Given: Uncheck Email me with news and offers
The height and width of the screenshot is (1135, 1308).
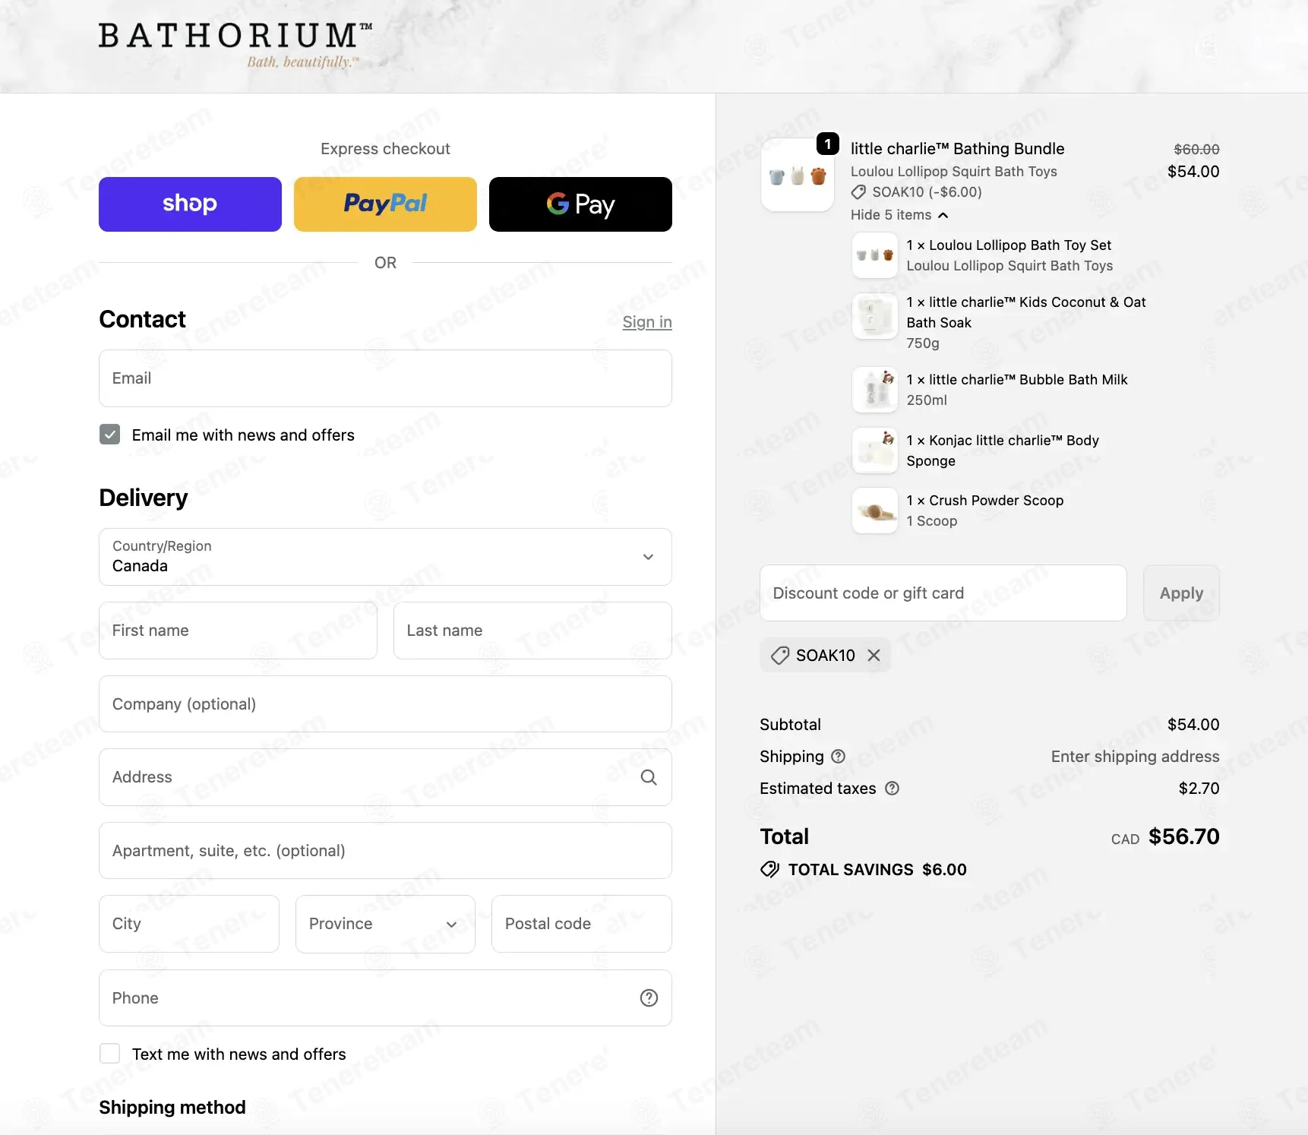Looking at the screenshot, I should coord(110,435).
